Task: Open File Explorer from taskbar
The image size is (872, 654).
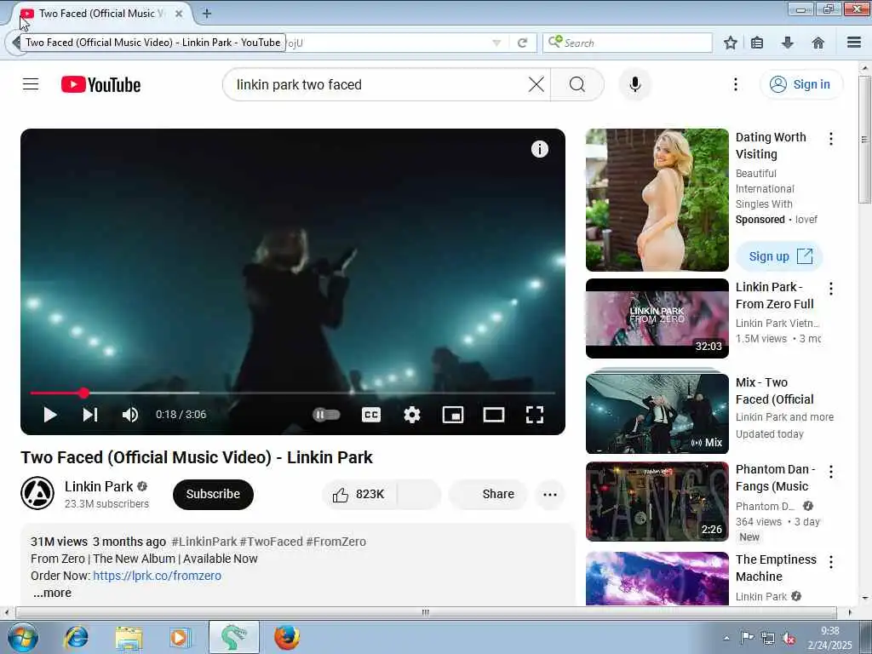Action: click(x=129, y=637)
